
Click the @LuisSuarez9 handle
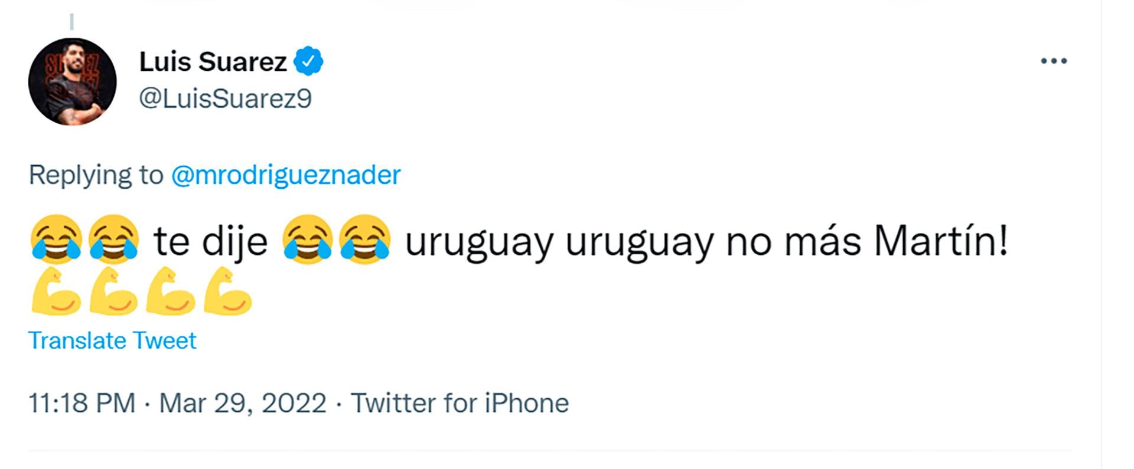click(225, 99)
